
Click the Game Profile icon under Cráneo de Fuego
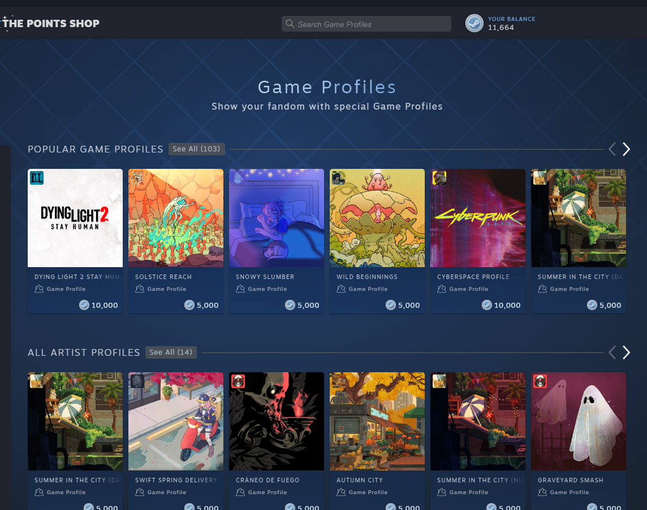pos(240,492)
